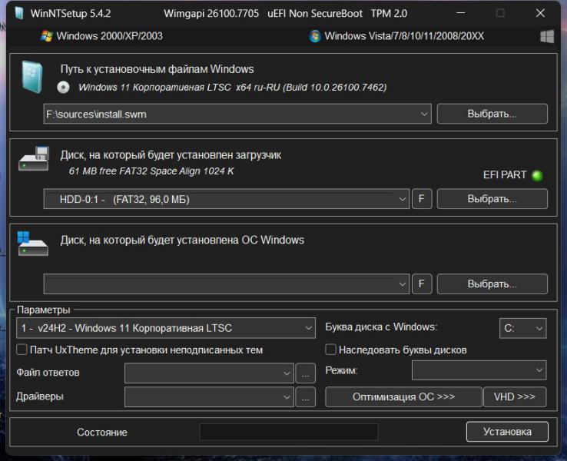Image resolution: width=567 pixels, height=461 pixels.
Task: Click the green EFI PART status indicator
Action: [x=537, y=175]
